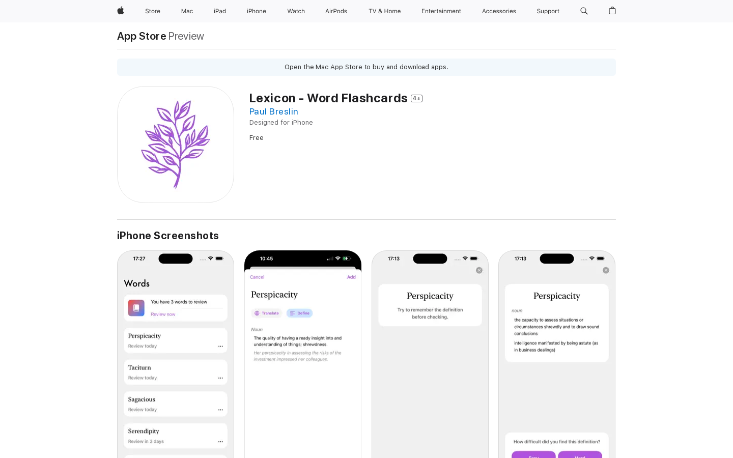Open the TV & Home menu
733x458 pixels.
click(x=384, y=11)
